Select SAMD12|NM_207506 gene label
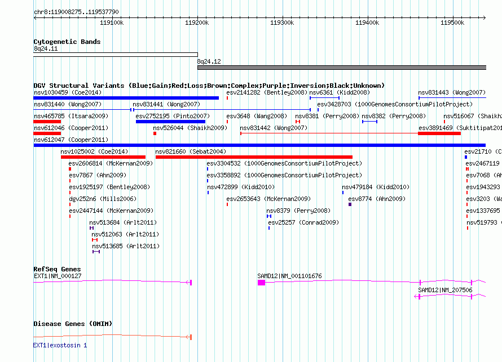 tap(446, 290)
